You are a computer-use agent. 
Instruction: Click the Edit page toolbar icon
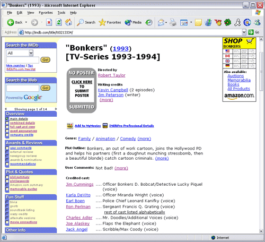point(184,22)
